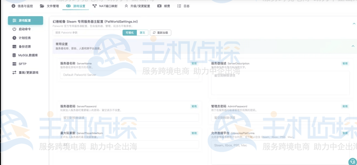Open the customer support headset icon

[x=353, y=161]
